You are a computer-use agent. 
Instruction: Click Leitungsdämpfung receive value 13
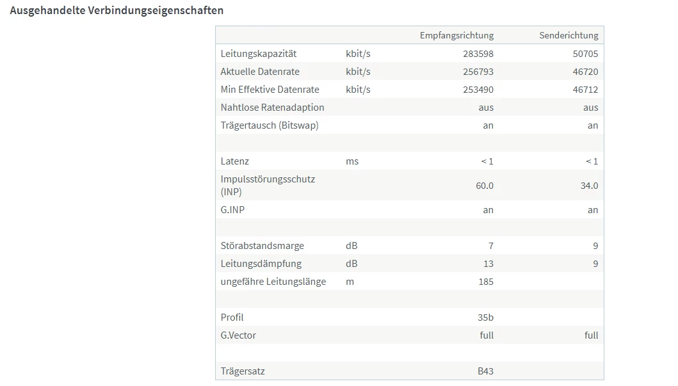pyautogui.click(x=488, y=264)
